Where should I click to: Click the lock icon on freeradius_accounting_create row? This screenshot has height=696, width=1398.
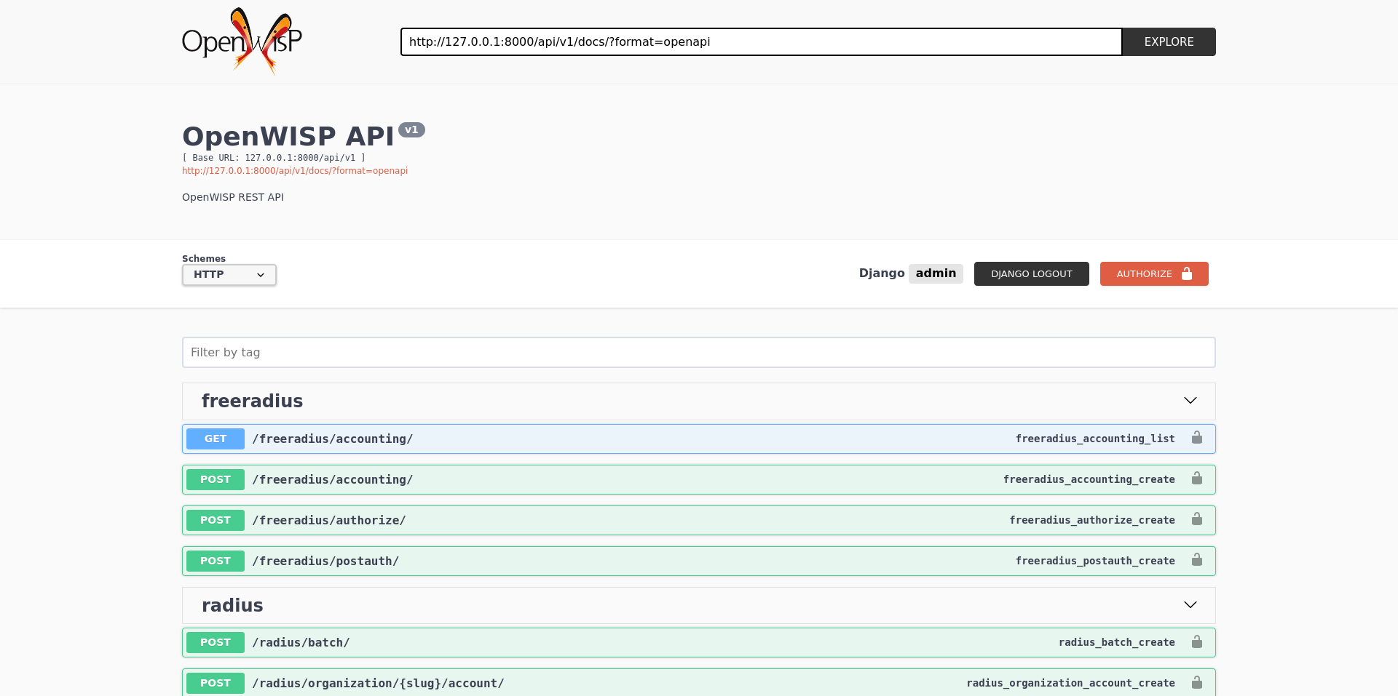click(x=1197, y=479)
